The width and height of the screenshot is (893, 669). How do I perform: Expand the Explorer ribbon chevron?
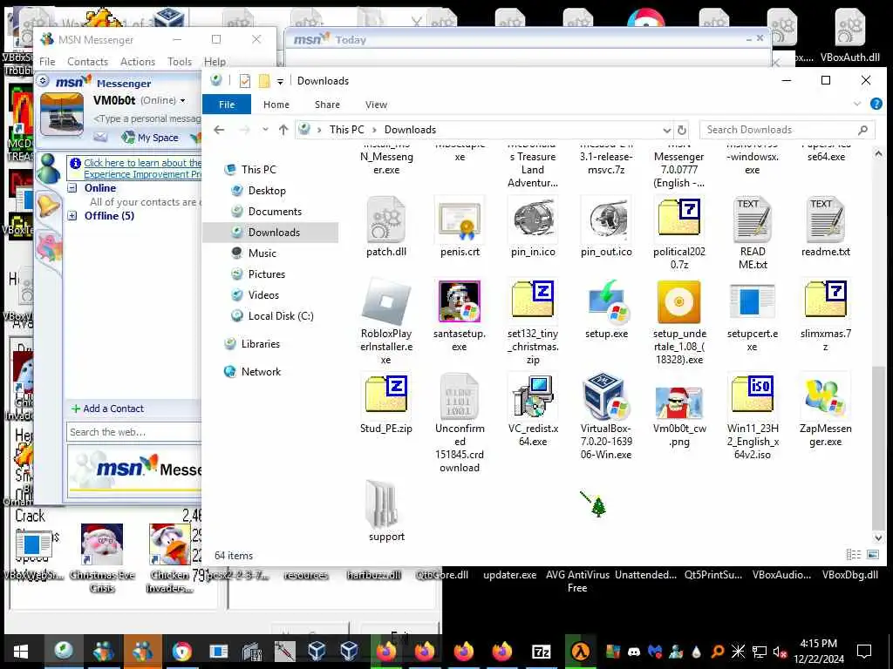(x=856, y=105)
